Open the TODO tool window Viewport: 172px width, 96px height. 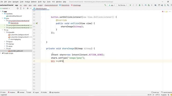pyautogui.click(x=3, y=92)
